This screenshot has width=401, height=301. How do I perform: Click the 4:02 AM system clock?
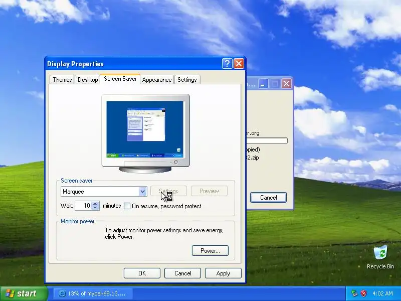click(382, 293)
